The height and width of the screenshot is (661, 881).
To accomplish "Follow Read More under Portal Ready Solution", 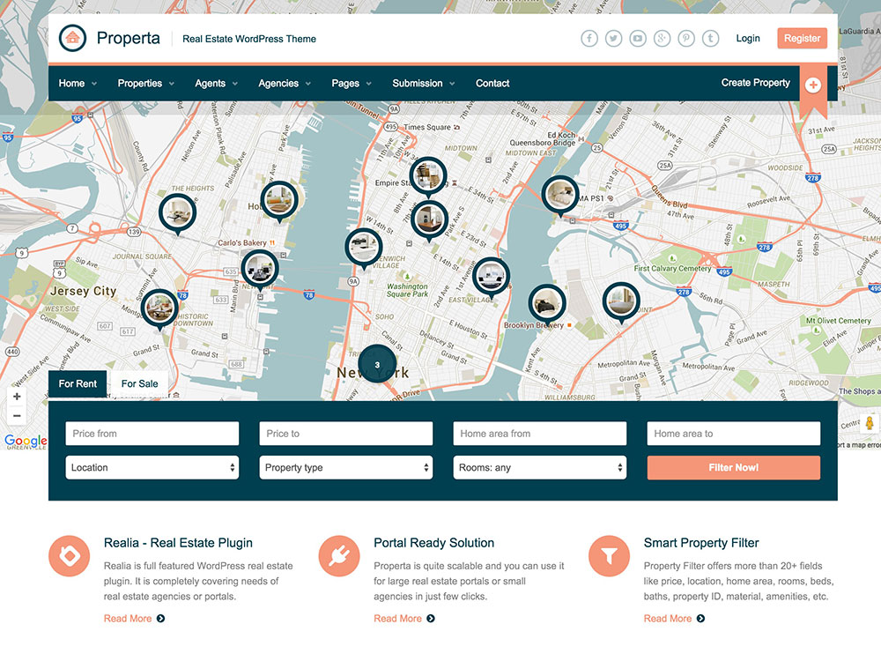I will pos(398,619).
